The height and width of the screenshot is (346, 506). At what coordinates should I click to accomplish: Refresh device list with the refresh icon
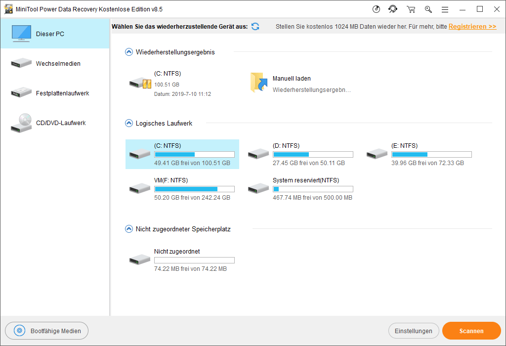[255, 27]
